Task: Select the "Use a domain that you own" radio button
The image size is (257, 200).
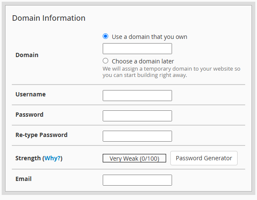Action: point(106,37)
